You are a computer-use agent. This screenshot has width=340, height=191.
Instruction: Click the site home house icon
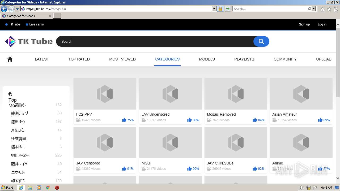[10, 59]
